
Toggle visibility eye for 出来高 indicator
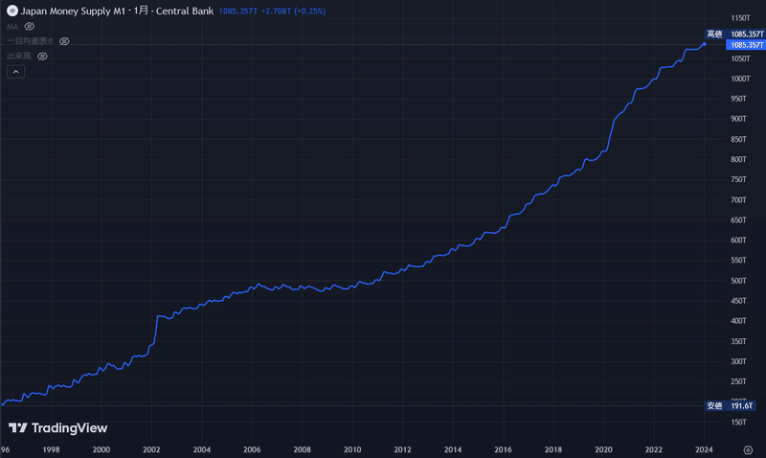(42, 57)
